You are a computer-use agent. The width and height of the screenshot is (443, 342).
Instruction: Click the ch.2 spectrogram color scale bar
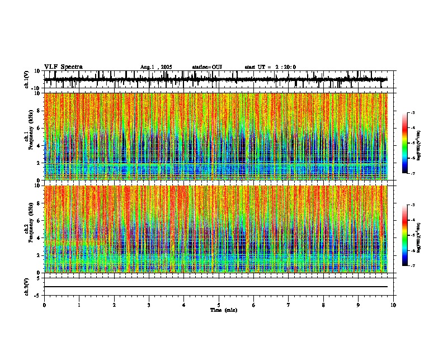pyautogui.click(x=404, y=235)
